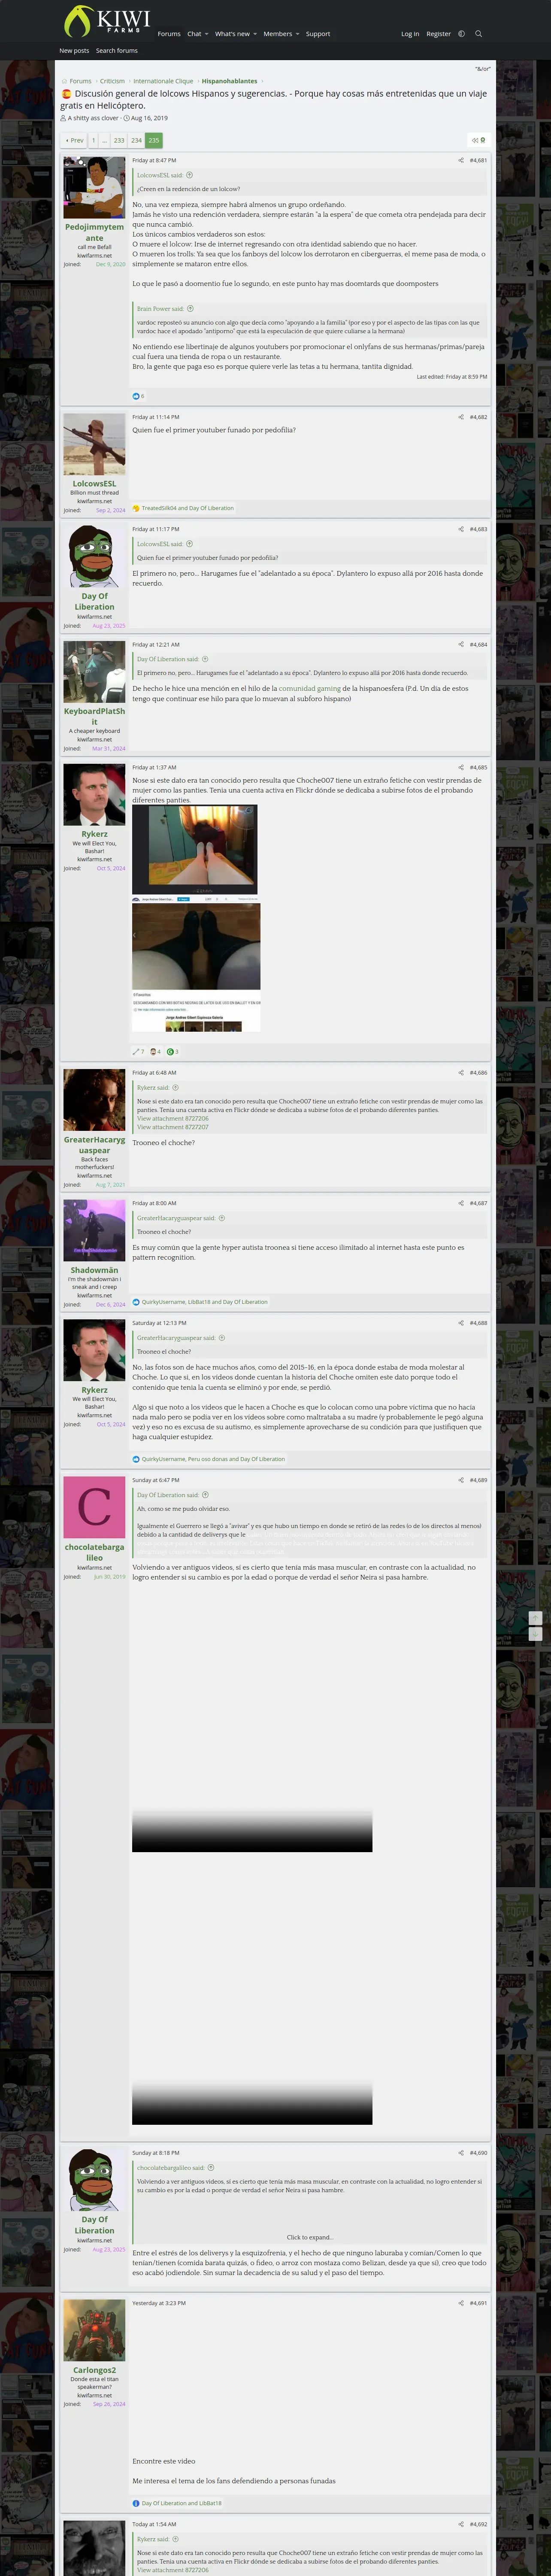Click the share icon on post #4,681
The width and height of the screenshot is (551, 2576).
(461, 160)
